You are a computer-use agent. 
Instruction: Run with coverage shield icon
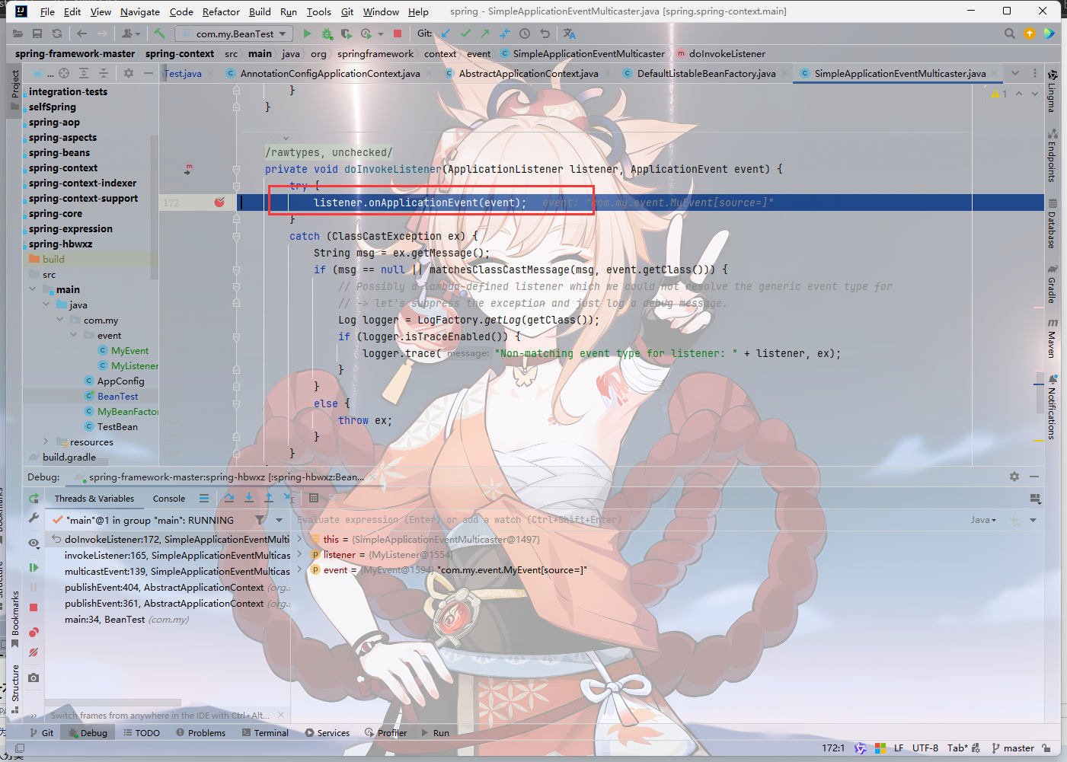(x=347, y=33)
